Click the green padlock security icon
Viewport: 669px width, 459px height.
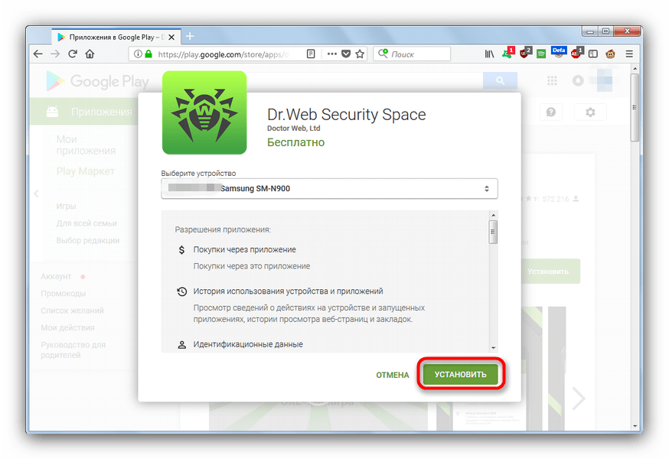(x=148, y=54)
